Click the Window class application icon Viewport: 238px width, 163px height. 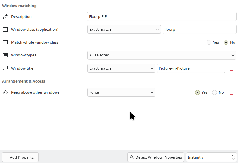coord(5,29)
